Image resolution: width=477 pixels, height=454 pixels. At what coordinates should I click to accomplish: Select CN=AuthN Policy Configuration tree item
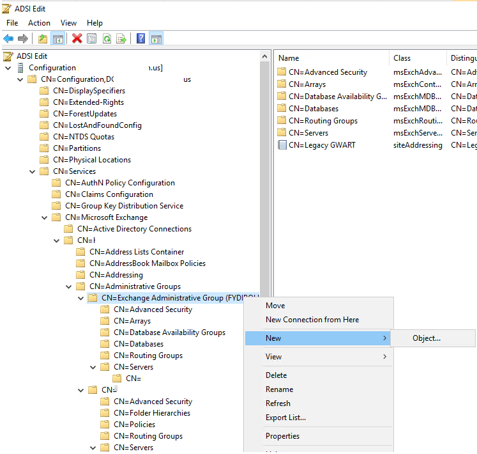pyautogui.click(x=120, y=183)
